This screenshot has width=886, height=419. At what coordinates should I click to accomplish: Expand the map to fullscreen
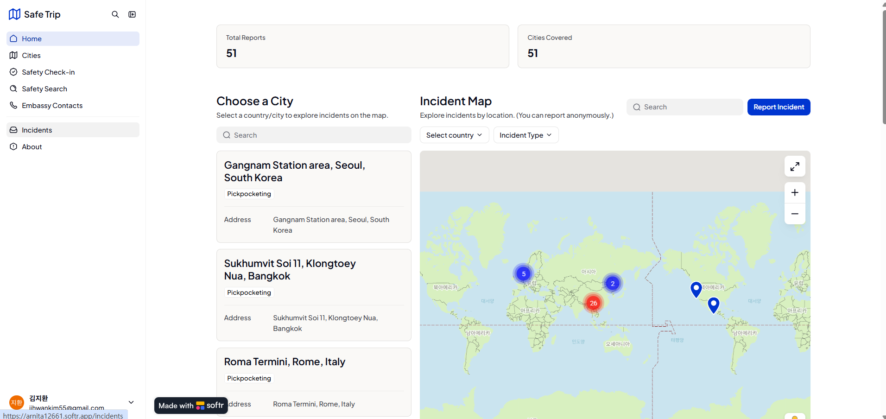tap(795, 166)
